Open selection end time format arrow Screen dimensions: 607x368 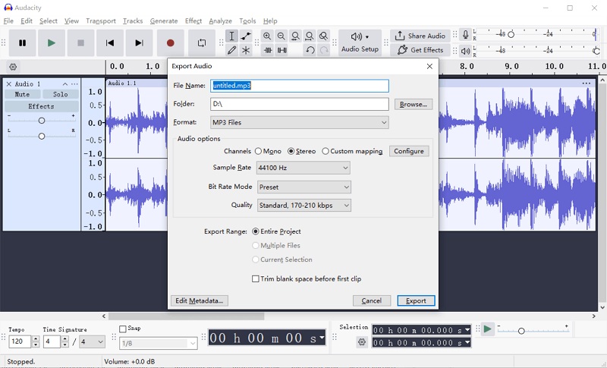click(467, 342)
